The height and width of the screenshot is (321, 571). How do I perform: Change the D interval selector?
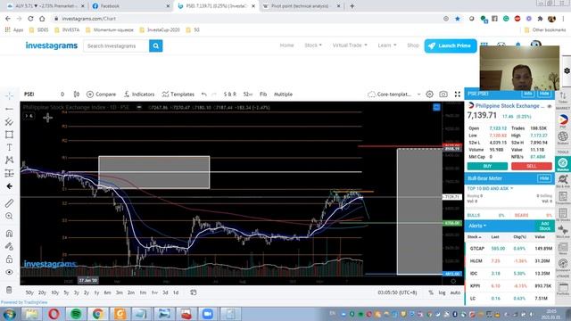point(62,95)
